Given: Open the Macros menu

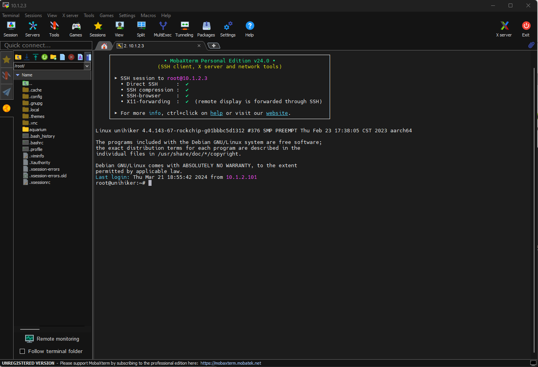Looking at the screenshot, I should click(x=148, y=16).
